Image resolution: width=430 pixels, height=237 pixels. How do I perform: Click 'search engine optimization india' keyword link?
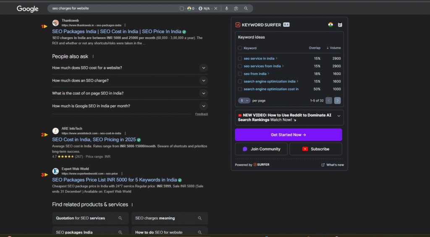pos(270,81)
